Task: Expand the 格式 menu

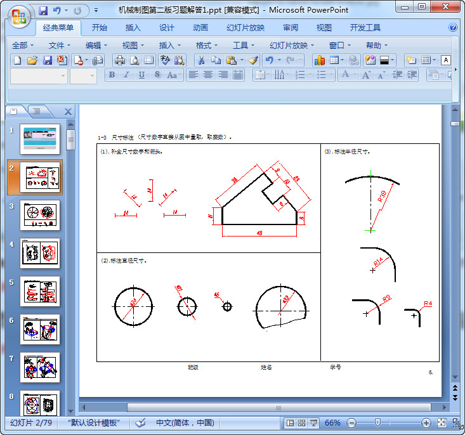Action: point(206,46)
